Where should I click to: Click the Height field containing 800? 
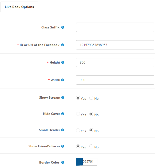click(115, 62)
